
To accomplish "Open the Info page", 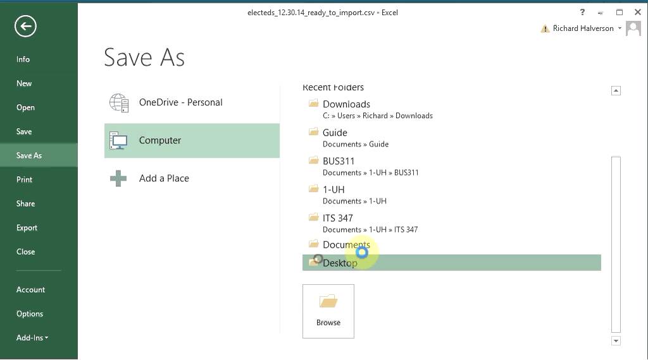I will click(x=23, y=59).
